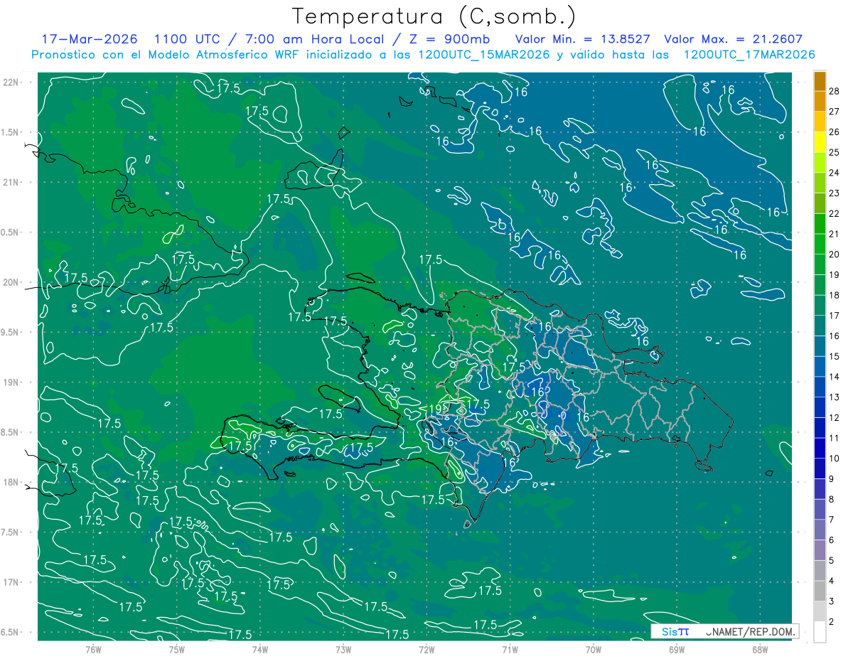Click the '18N' latitude axis label
This screenshot has height=659, width=853.
(11, 482)
